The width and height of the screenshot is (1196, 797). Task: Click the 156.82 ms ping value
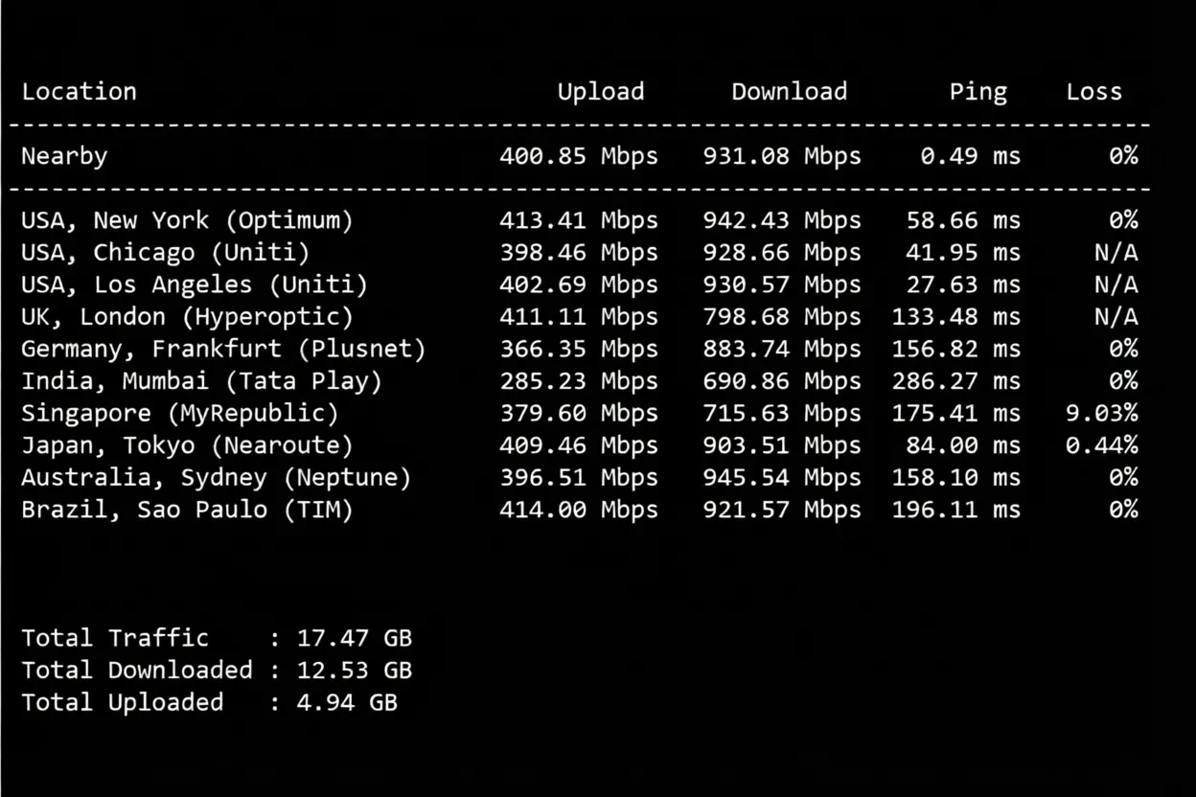click(x=956, y=349)
